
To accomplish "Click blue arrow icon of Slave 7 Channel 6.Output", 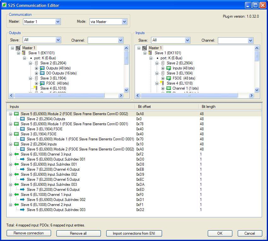I will click(x=22, y=190).
